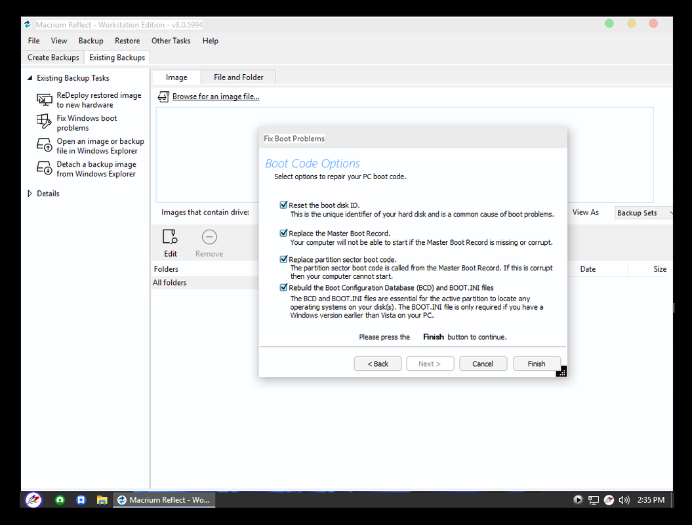The height and width of the screenshot is (525, 692).
Task: Click the Macrium tray icon
Action: (609, 500)
